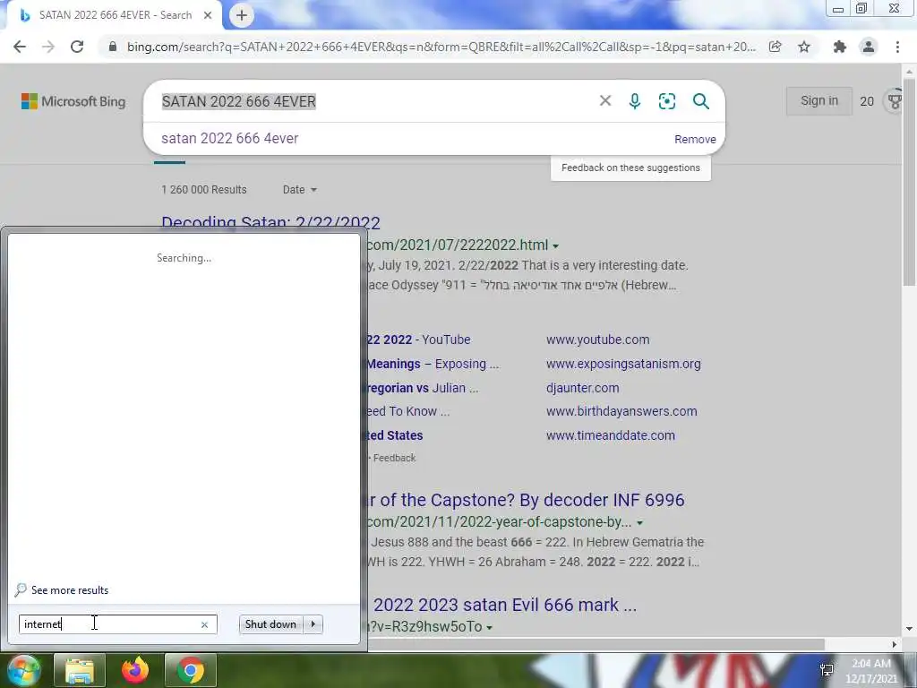
Task: Click Feedback on these suggestions
Action: 630,168
